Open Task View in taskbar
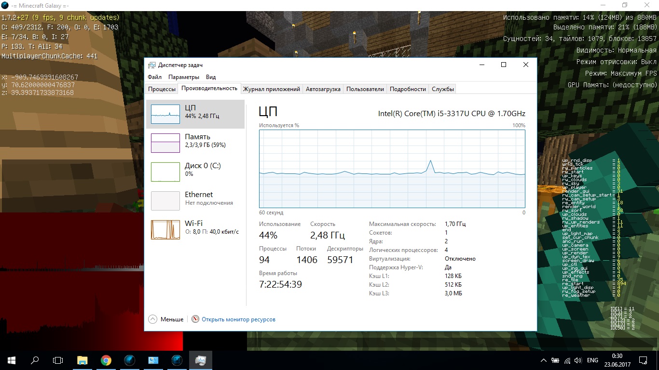The width and height of the screenshot is (659, 370). pos(58,360)
